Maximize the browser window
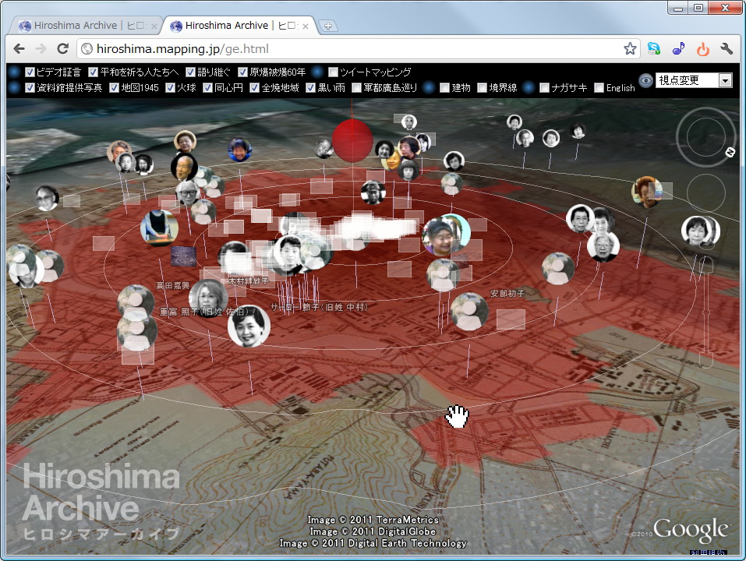This screenshot has width=746, height=561. [x=698, y=8]
